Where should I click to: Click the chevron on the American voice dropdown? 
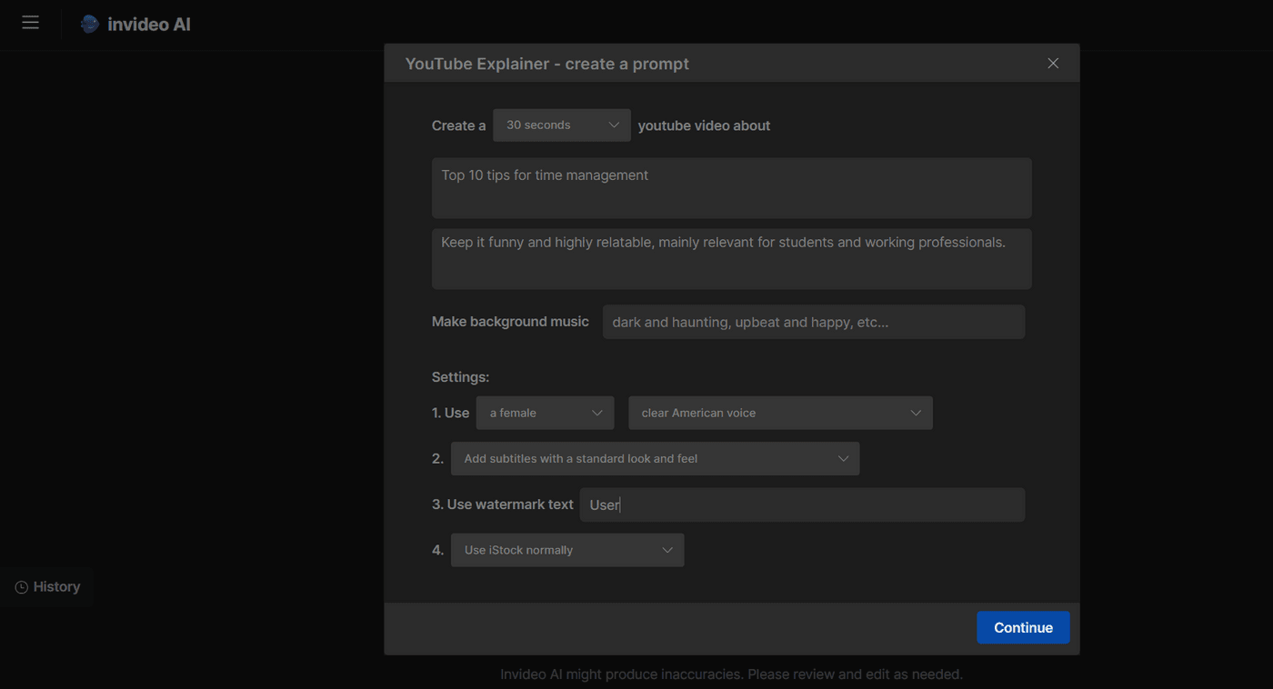(x=916, y=413)
